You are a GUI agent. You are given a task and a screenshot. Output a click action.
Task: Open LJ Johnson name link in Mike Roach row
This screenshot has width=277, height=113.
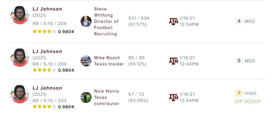click(x=47, y=51)
